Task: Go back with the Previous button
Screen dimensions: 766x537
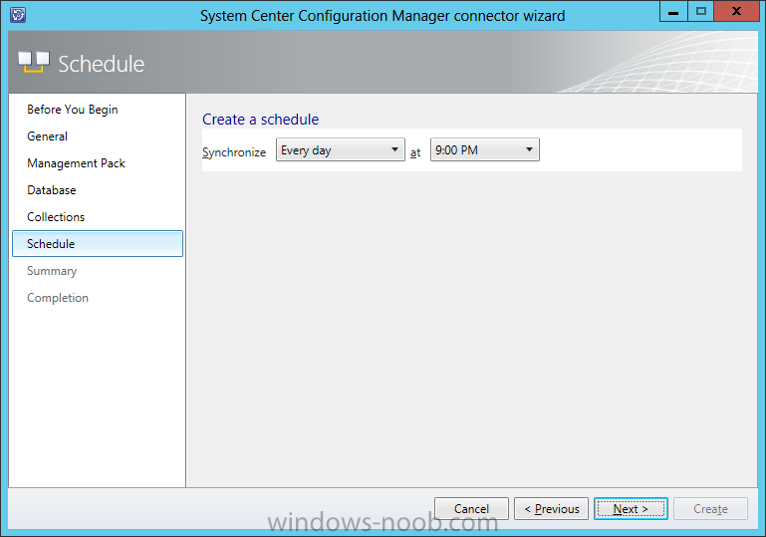Action: coord(551,509)
